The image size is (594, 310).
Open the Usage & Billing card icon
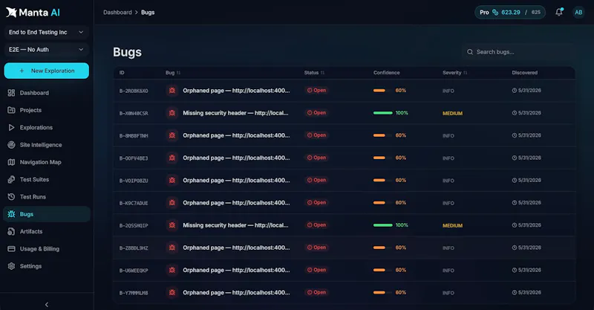click(x=11, y=249)
